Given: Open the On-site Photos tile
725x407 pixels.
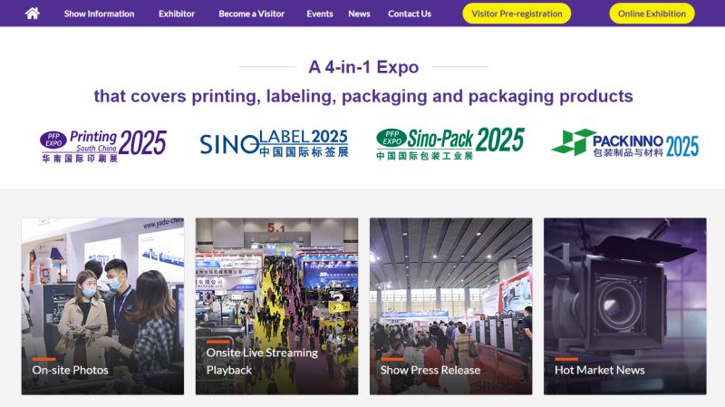Looking at the screenshot, I should click(x=102, y=306).
